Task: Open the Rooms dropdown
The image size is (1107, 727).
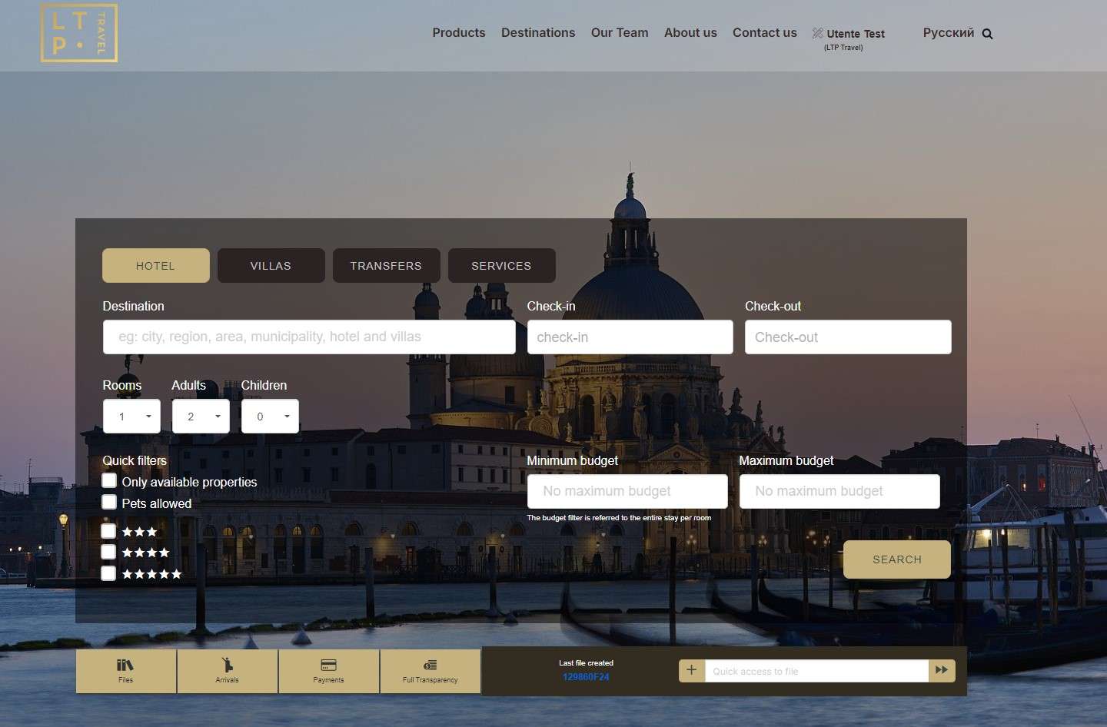Action: [131, 416]
